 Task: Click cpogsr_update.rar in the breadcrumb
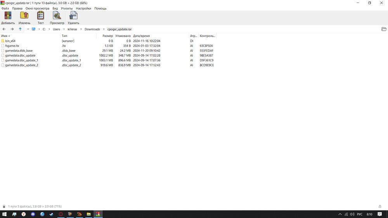pos(120,29)
